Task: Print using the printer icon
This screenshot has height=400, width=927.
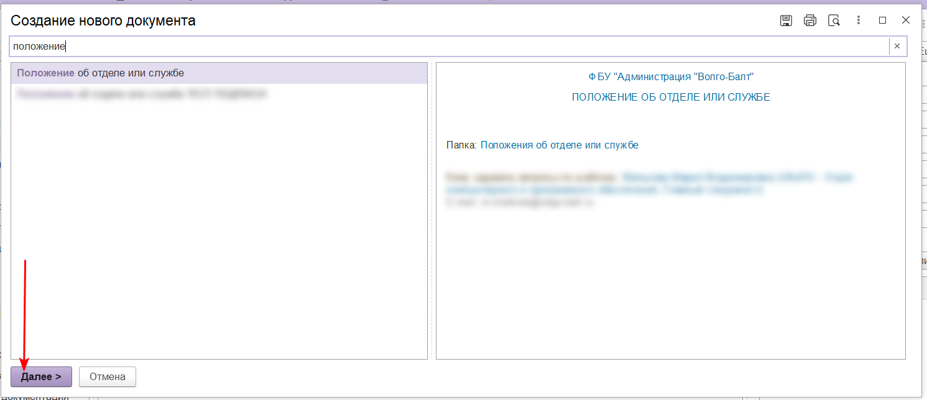Action: [x=809, y=20]
